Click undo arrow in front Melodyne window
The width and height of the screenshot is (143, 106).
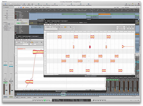click(74, 27)
